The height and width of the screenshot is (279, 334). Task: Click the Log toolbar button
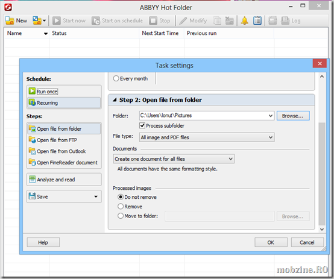pos(291,20)
